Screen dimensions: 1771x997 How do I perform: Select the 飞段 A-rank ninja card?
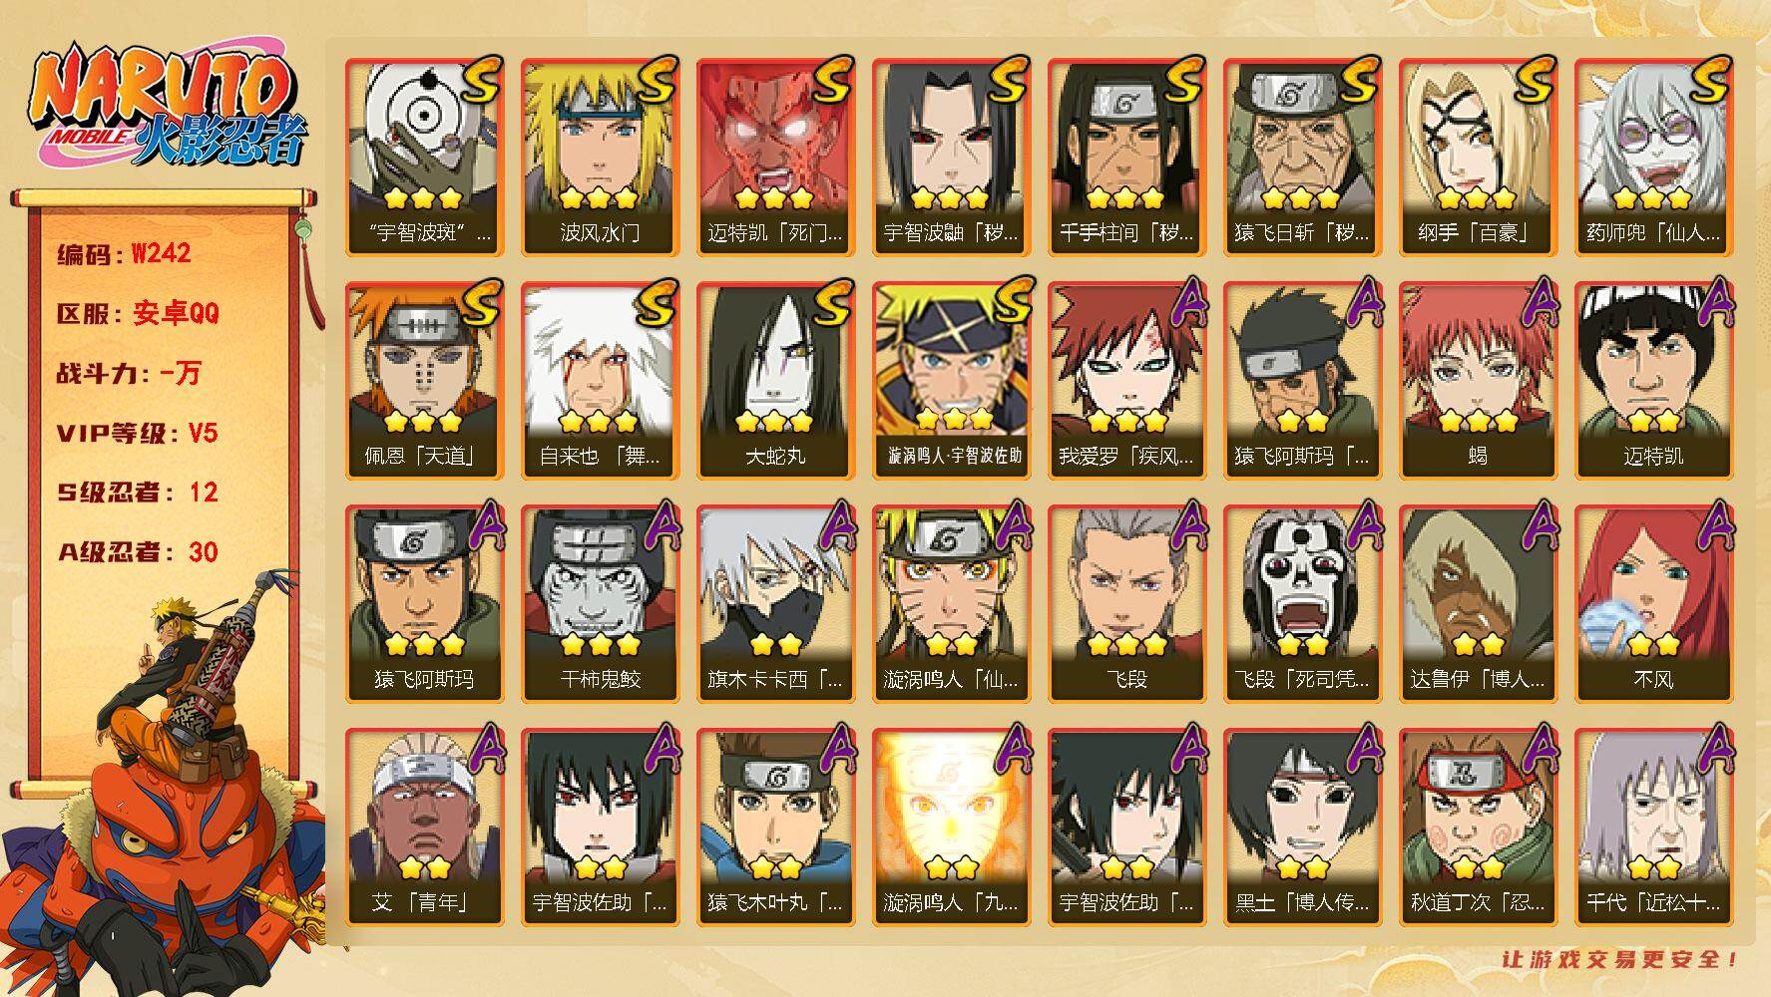[1126, 603]
